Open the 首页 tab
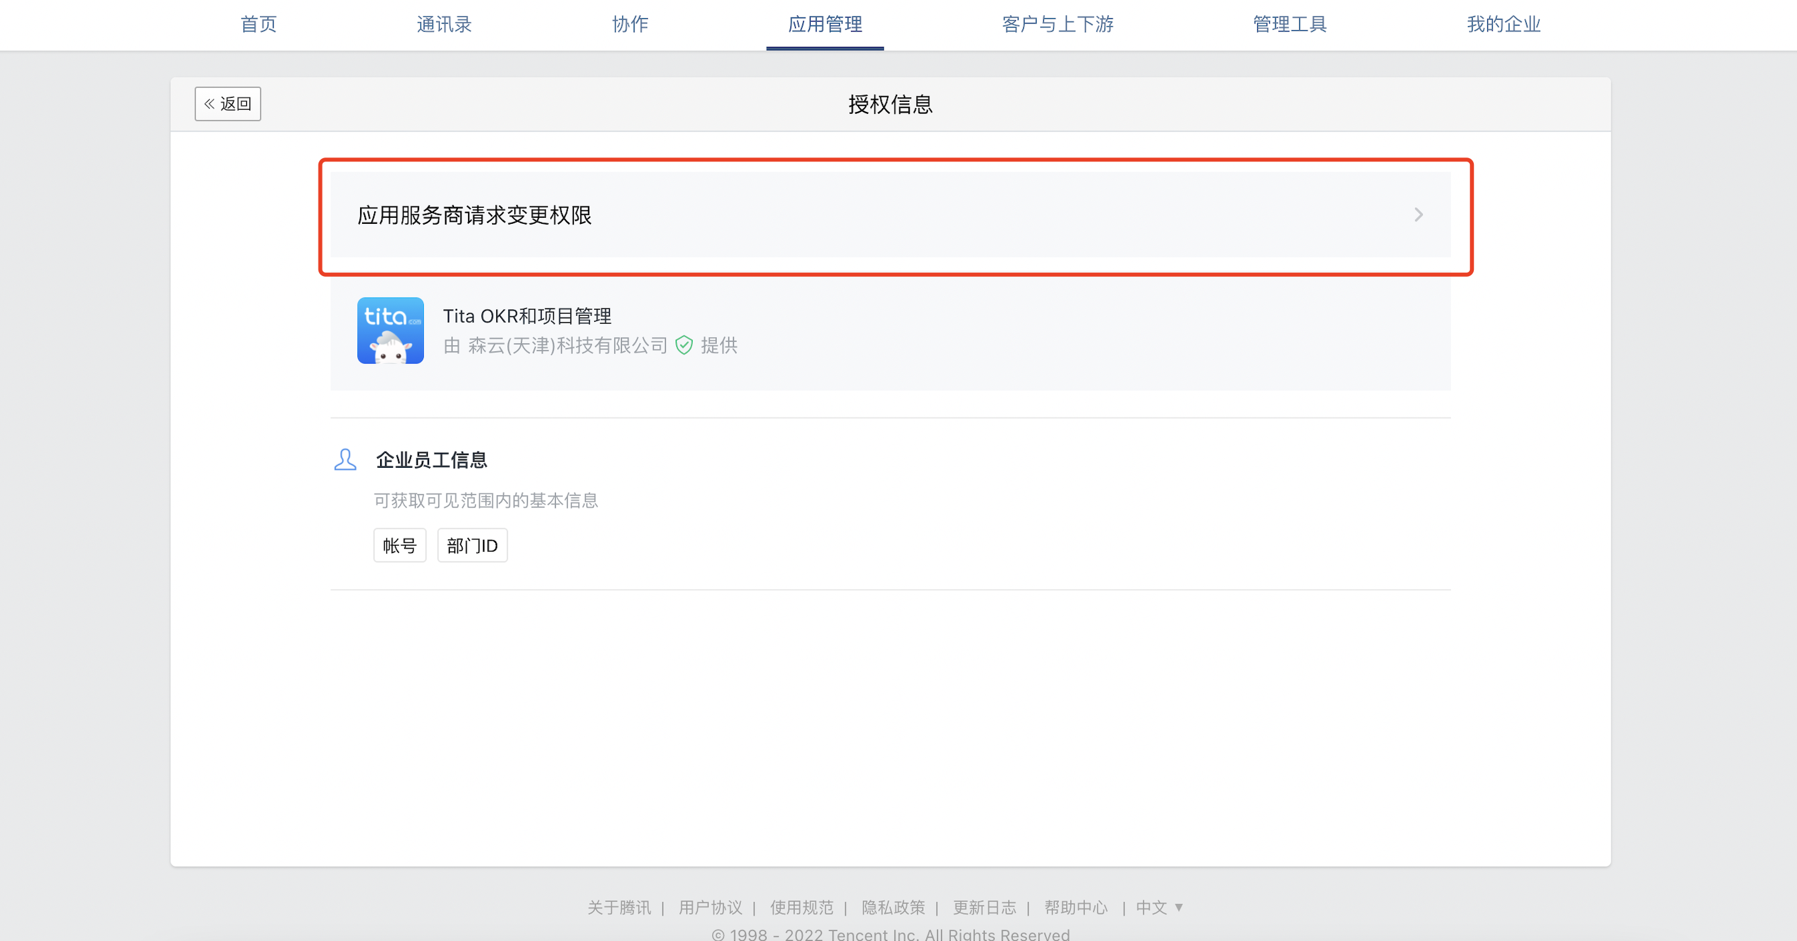This screenshot has height=941, width=1797. click(x=258, y=24)
